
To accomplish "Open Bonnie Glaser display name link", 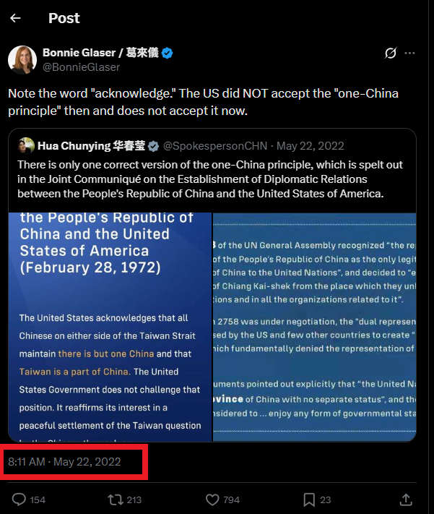I will coord(100,53).
